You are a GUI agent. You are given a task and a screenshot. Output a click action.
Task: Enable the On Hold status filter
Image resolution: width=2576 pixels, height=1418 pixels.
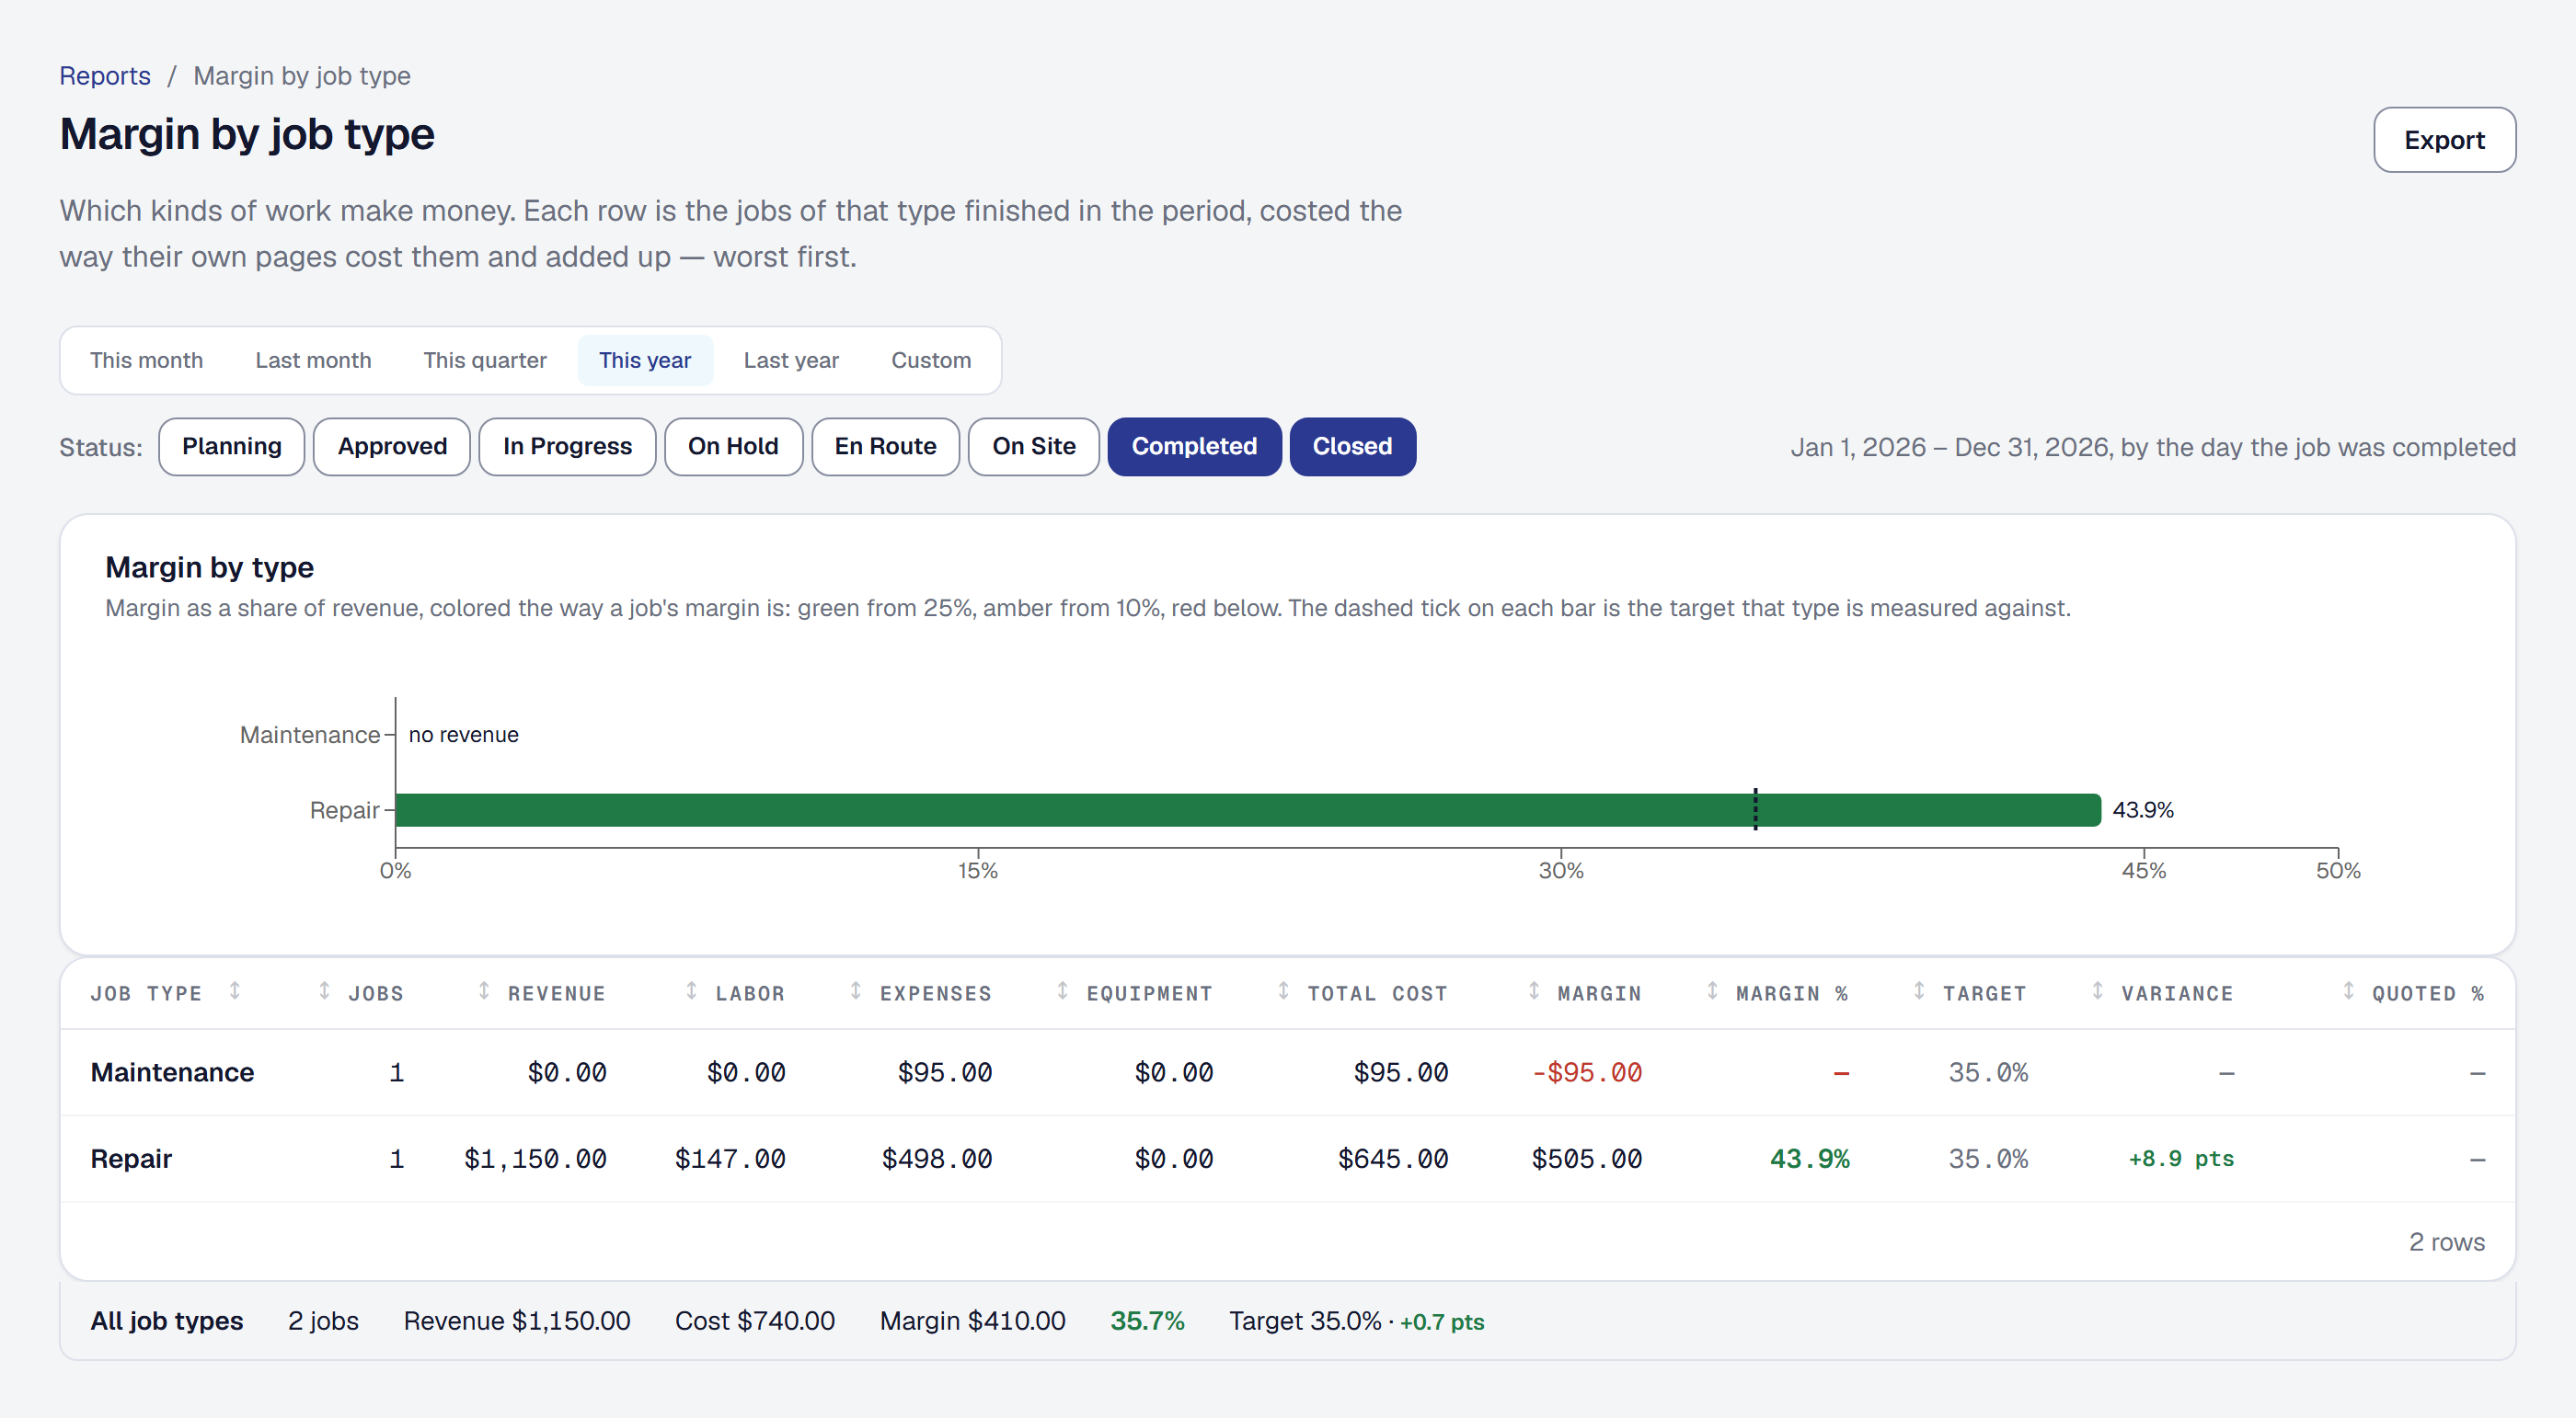point(733,447)
